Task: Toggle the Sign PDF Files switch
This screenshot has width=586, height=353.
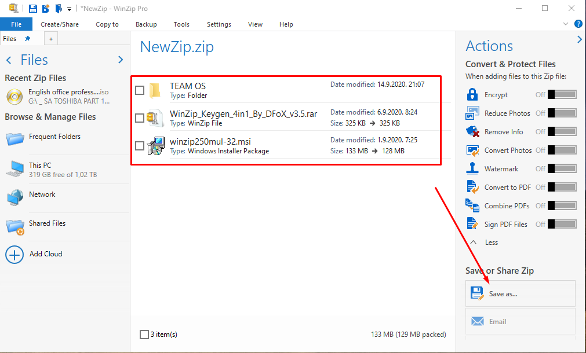Action: [x=562, y=224]
